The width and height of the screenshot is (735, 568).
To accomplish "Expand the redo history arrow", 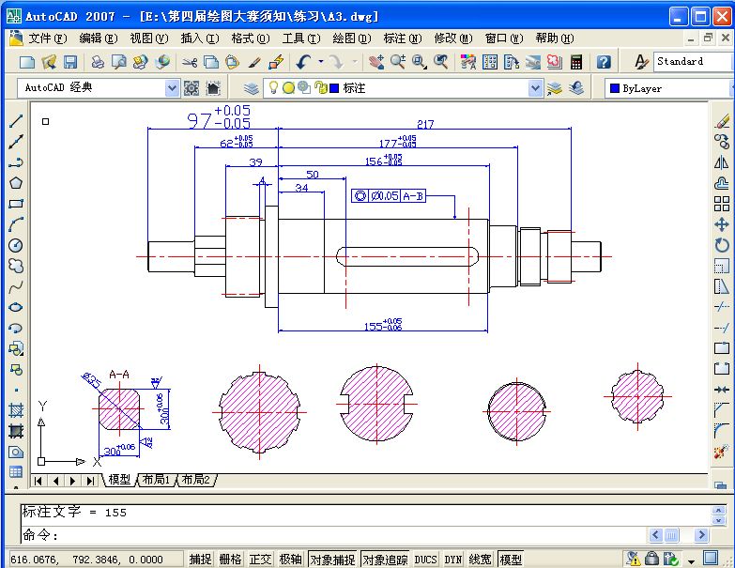I will tap(355, 61).
